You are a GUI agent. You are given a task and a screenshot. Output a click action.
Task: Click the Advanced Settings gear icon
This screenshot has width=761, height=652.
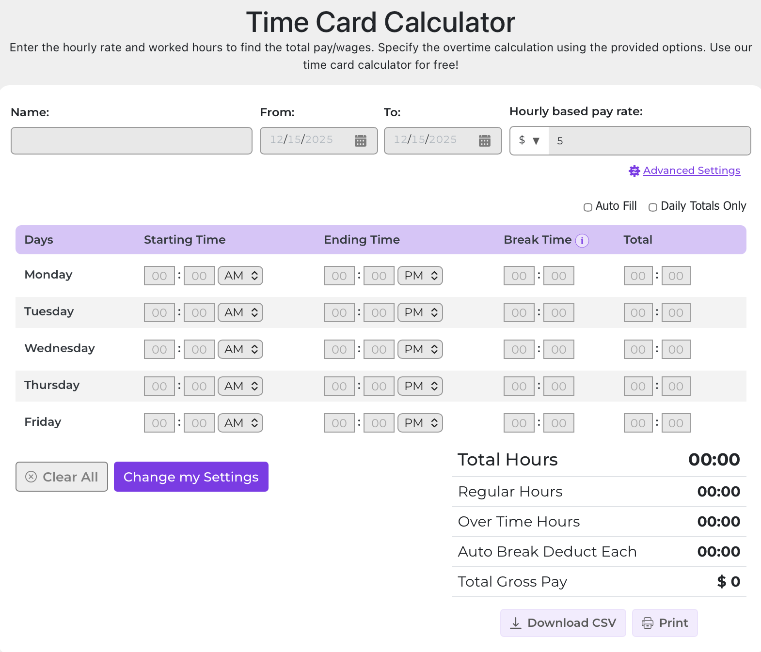(634, 171)
